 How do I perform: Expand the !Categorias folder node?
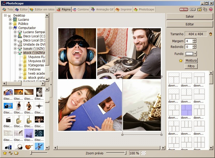click(x=20, y=65)
